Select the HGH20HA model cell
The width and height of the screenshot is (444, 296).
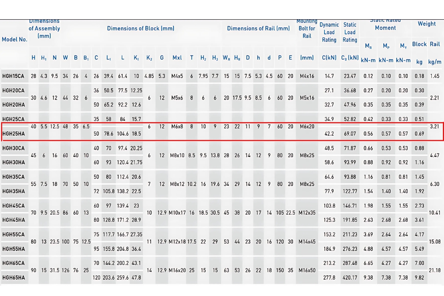pos(13,105)
